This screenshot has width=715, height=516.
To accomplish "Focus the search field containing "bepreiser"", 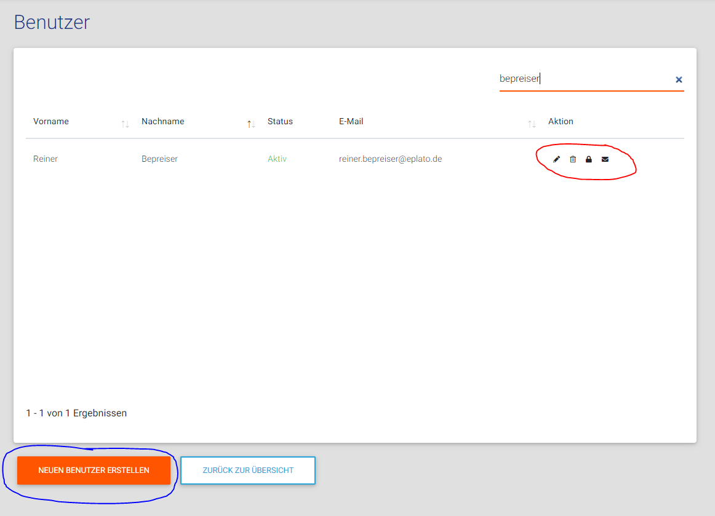I will point(585,79).
